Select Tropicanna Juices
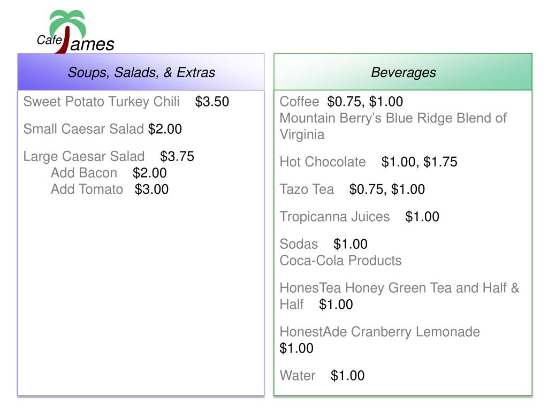The height and width of the screenshot is (411, 548). (334, 217)
